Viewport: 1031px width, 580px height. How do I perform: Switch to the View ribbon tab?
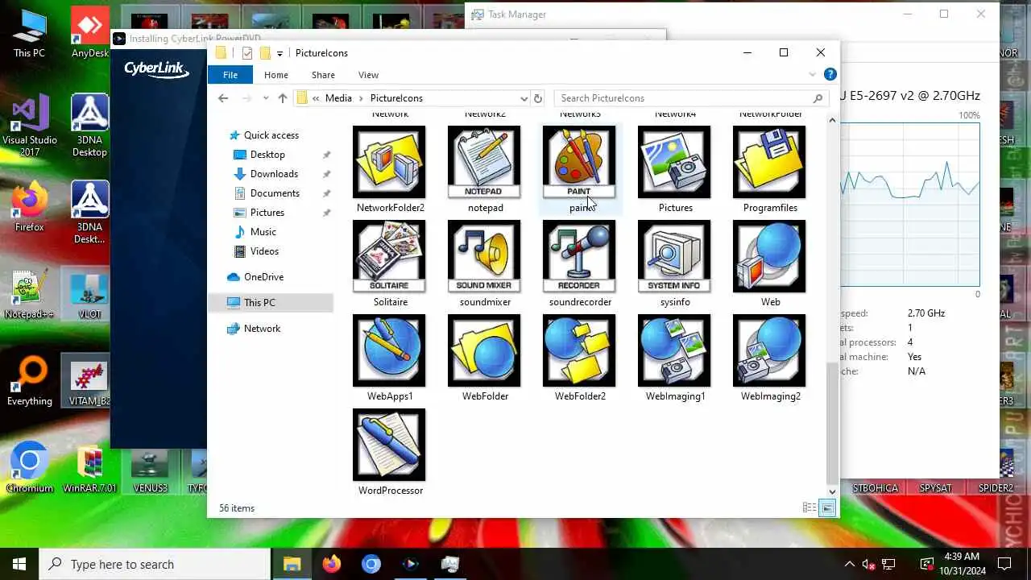(x=368, y=75)
